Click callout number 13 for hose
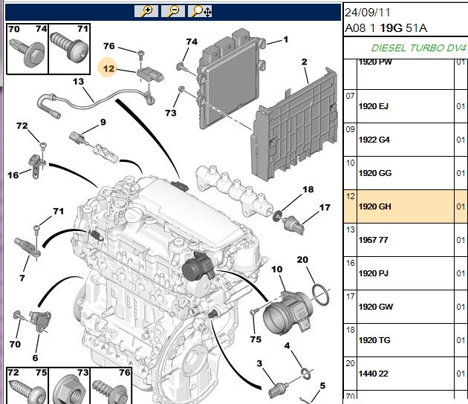Screen dimensions: 468x404 [x=79, y=81]
